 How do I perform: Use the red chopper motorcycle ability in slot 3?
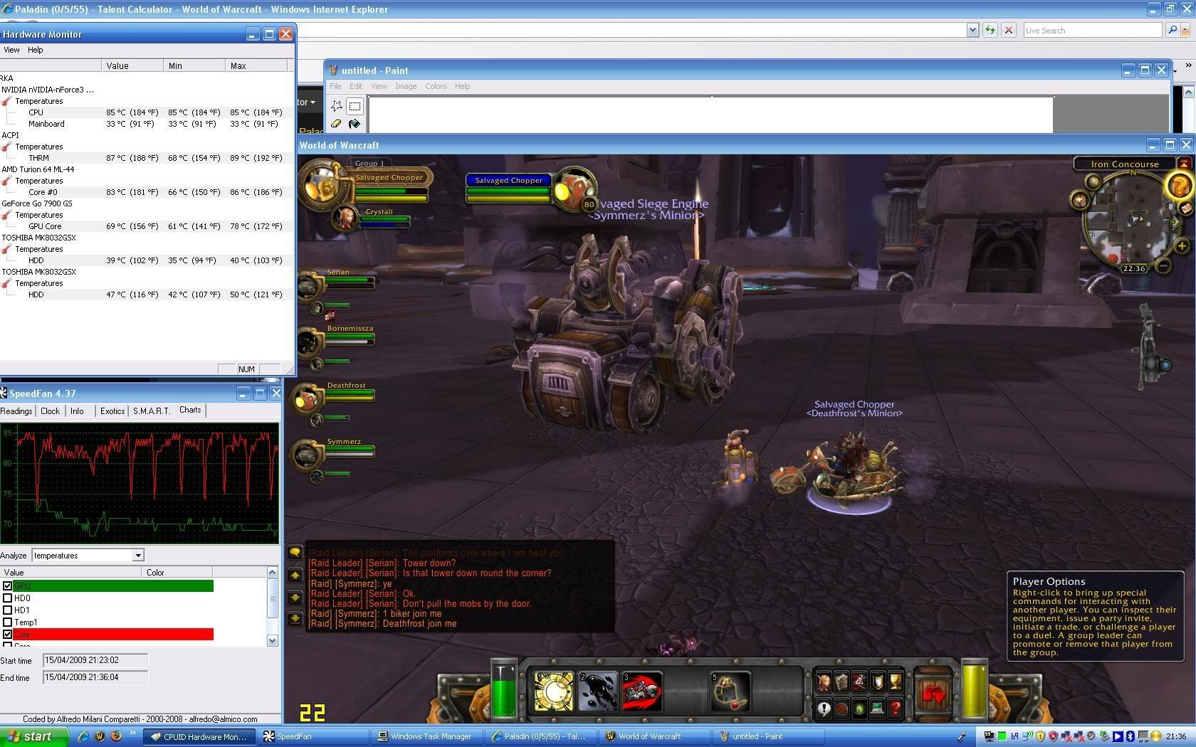tap(642, 691)
